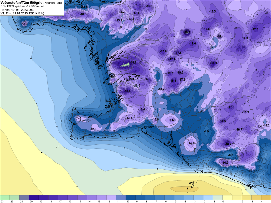The width and height of the screenshot is (271, 203).
Task: Select the -15.2 temperature label
Action: [x=121, y=12]
